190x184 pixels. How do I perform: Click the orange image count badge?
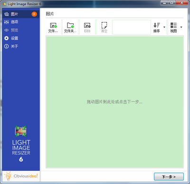pos(34,14)
